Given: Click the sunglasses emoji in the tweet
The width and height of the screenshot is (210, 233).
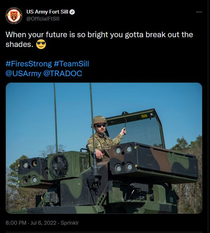Looking at the screenshot, I should click(x=41, y=45).
